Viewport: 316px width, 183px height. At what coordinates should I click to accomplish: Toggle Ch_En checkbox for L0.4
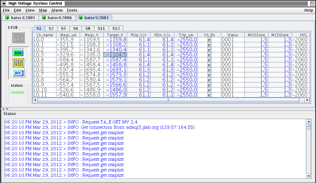209,60
